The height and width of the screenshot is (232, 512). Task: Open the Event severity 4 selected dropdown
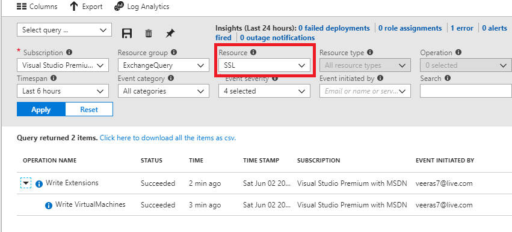(x=264, y=91)
